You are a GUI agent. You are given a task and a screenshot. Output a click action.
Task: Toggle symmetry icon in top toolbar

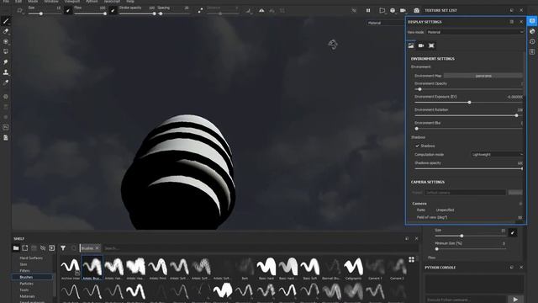(x=261, y=11)
